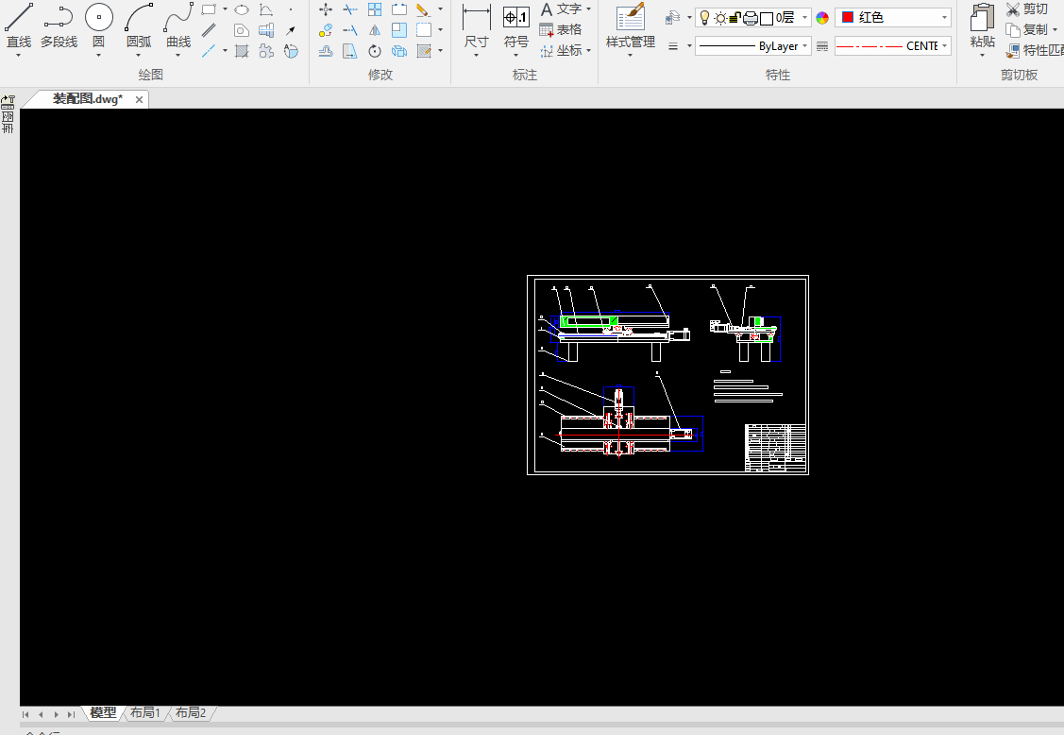Toggle the layer lightbulb on/off icon
The width and height of the screenshot is (1064, 735).
[704, 18]
